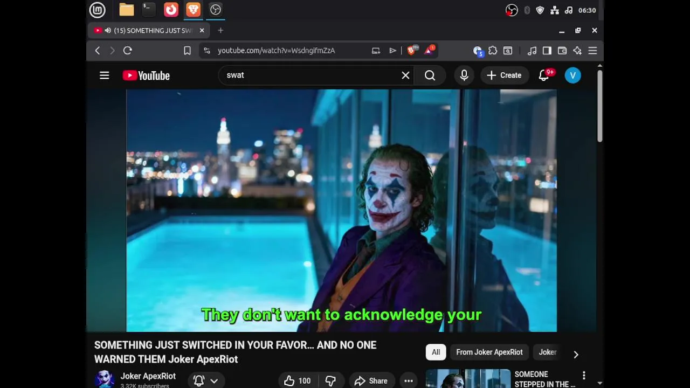Bookmark this page
Screen dimensions: 690x388
pyautogui.click(x=187, y=51)
